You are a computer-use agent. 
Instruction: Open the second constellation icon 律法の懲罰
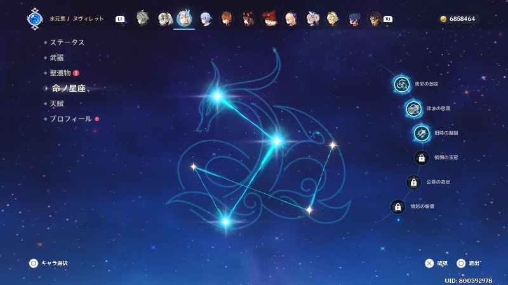[414, 108]
